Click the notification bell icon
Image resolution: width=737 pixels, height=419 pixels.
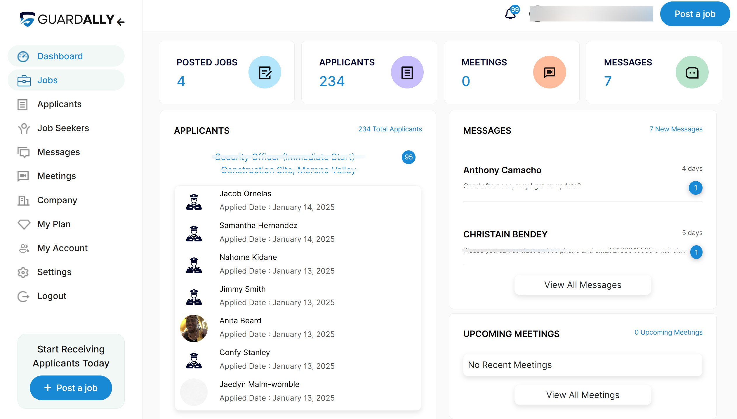(x=510, y=14)
